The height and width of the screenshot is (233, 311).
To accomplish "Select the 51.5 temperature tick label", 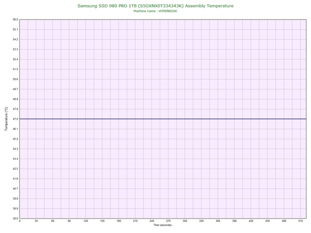I will click(x=15, y=69).
